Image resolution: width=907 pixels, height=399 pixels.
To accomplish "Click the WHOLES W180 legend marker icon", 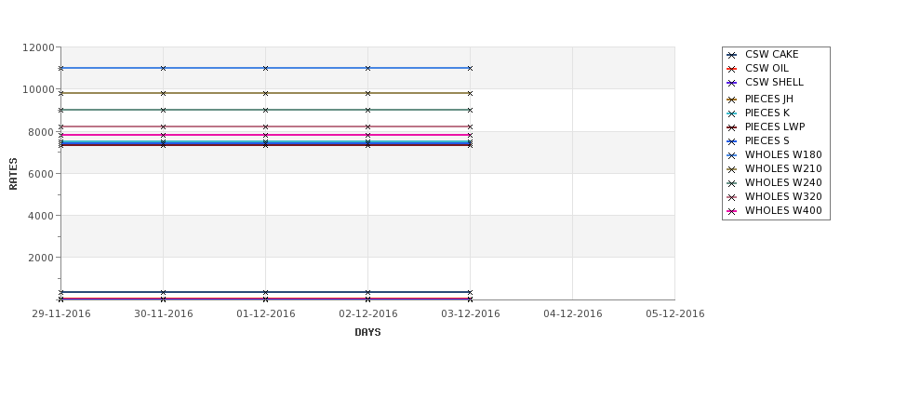I will pos(732,155).
